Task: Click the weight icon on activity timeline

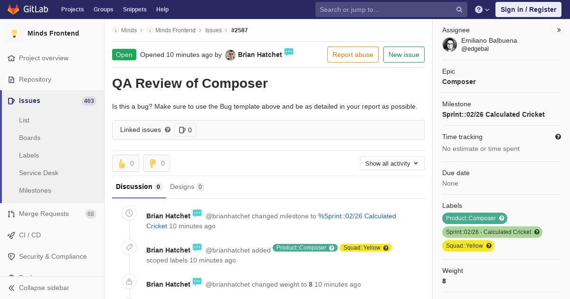Action: [129, 281]
